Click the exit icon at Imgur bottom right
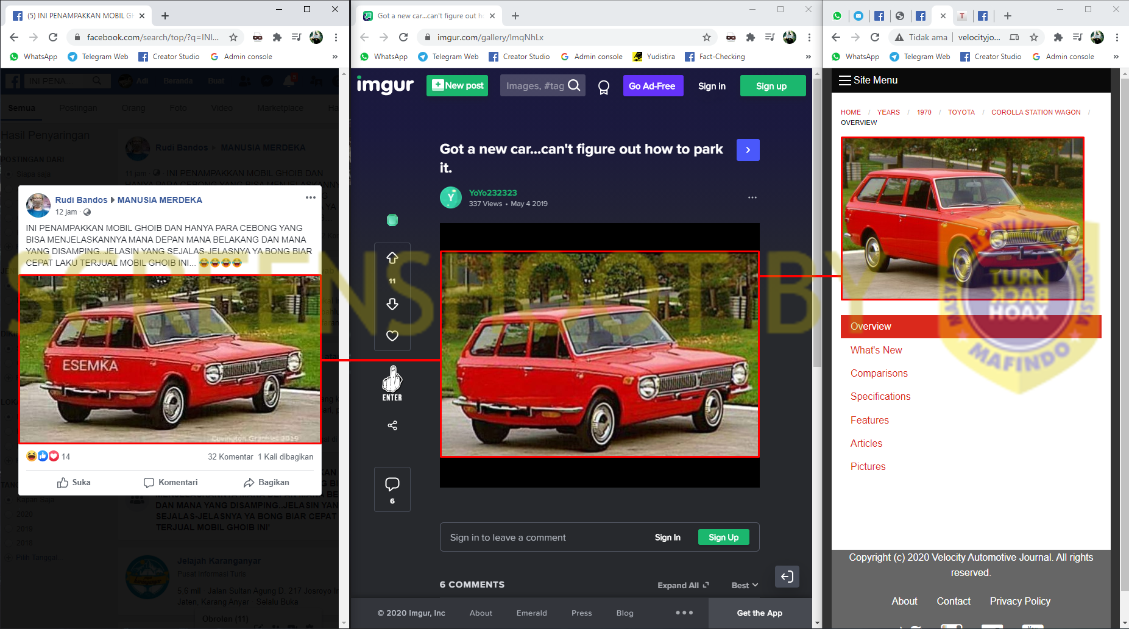 coord(787,577)
